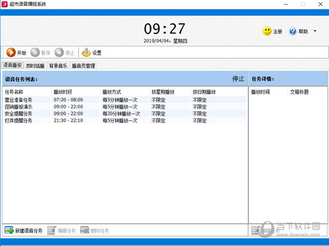The width and height of the screenshot is (329, 246).
Task: Select the 营业准备任务 row
Action: click(x=125, y=100)
